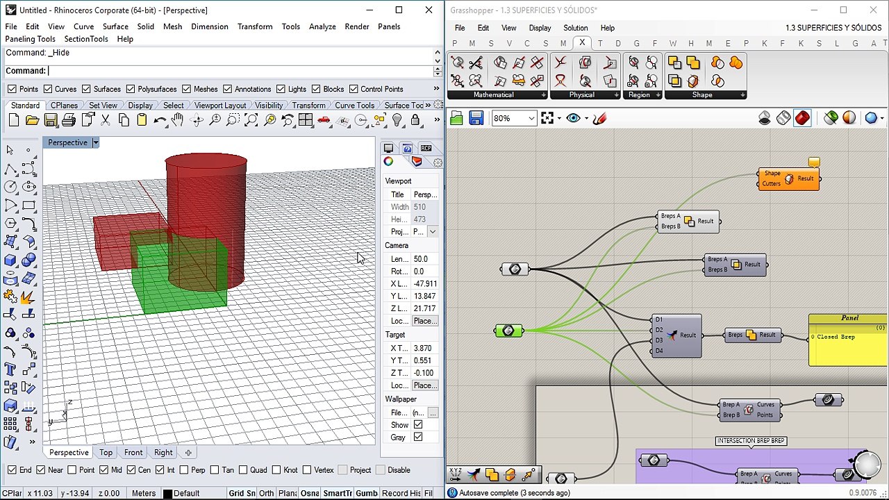Select the red shaded preview mode icon
Screen dimensions: 889x500
802,118
